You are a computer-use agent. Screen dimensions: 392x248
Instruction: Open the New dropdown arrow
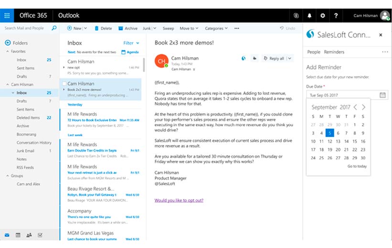pos(85,29)
